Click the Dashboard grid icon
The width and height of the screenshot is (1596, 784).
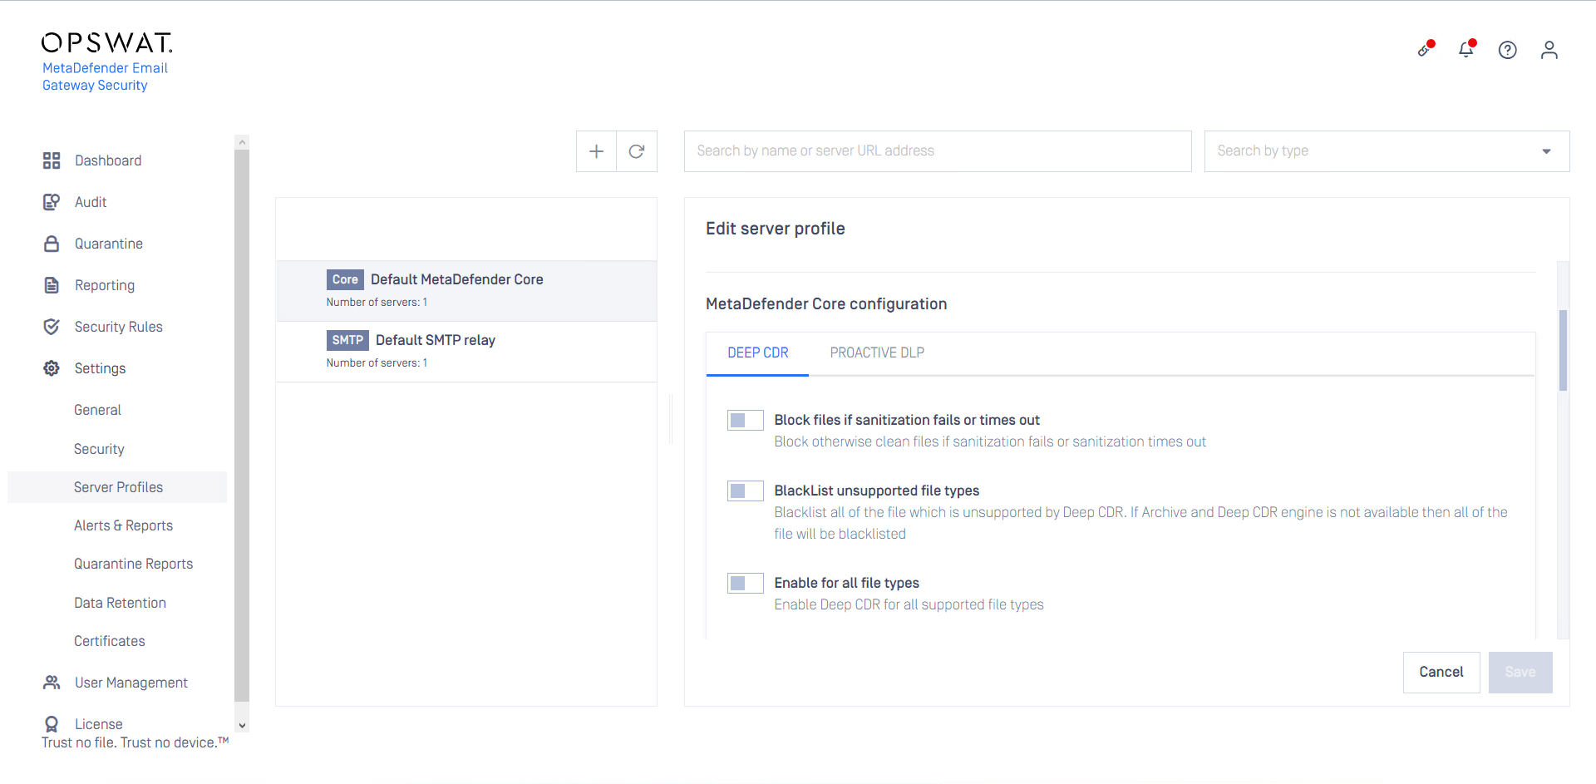52,160
